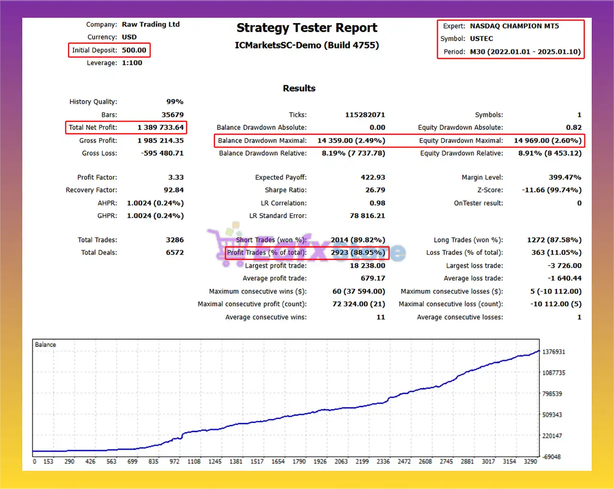Click the Largest profit trade 18 238.00 value
The width and height of the screenshot is (614, 489).
click(367, 266)
